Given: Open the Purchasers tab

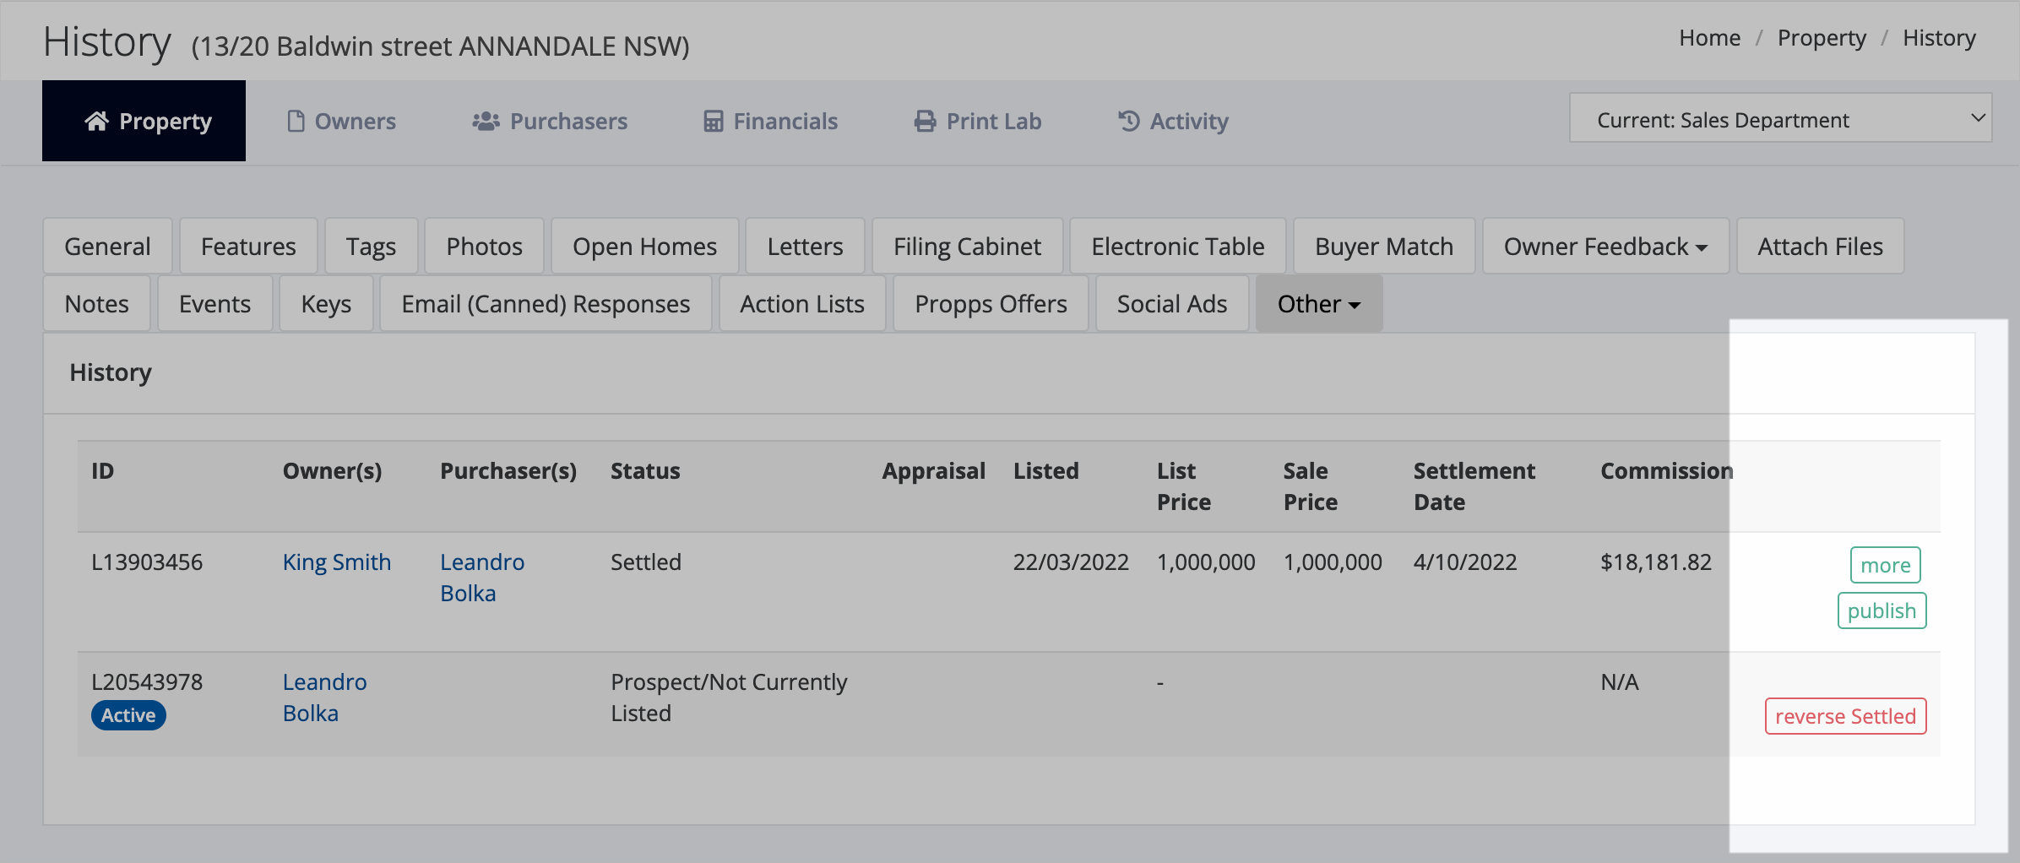Looking at the screenshot, I should (549, 121).
